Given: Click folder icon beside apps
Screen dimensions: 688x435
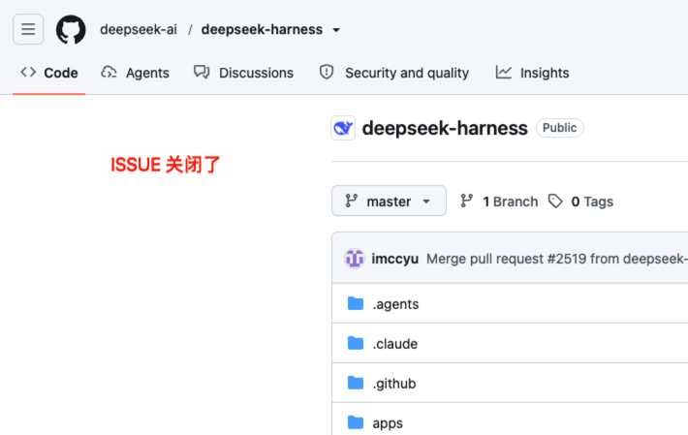Looking at the screenshot, I should (x=356, y=422).
